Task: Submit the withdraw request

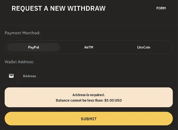Action: click(89, 118)
